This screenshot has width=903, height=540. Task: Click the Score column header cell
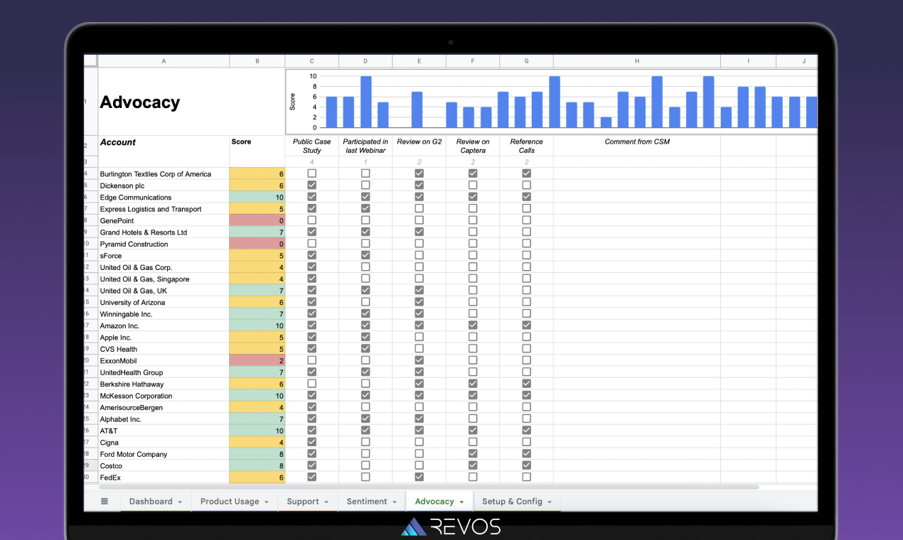click(x=257, y=146)
